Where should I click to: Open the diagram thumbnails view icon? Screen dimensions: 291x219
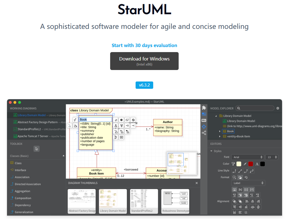click(204, 114)
